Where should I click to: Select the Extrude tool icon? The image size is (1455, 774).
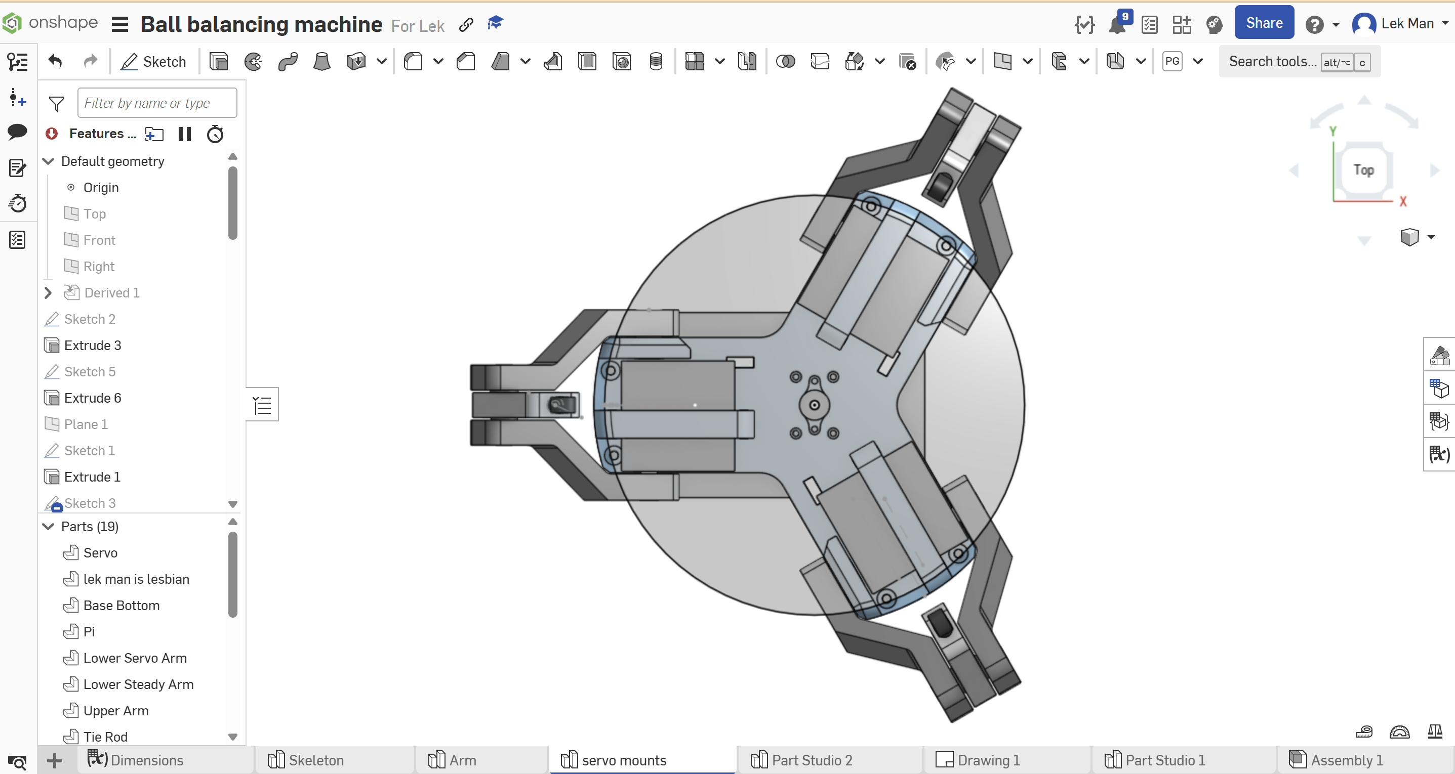point(219,62)
